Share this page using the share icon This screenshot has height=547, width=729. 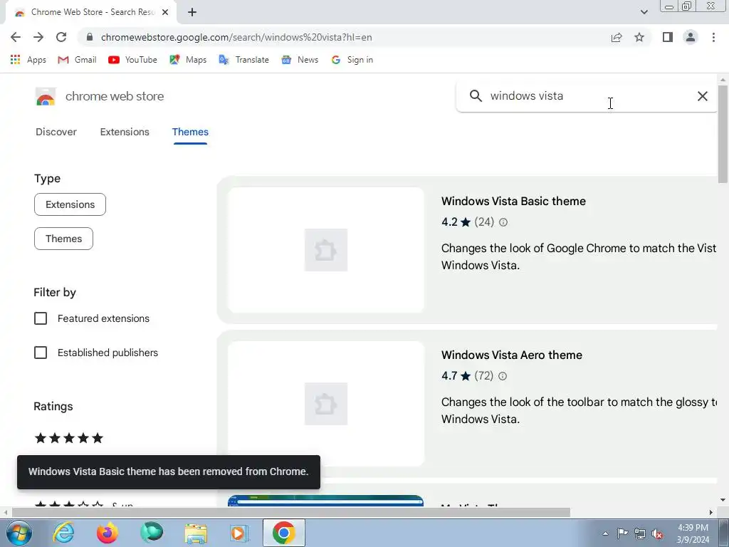617,37
